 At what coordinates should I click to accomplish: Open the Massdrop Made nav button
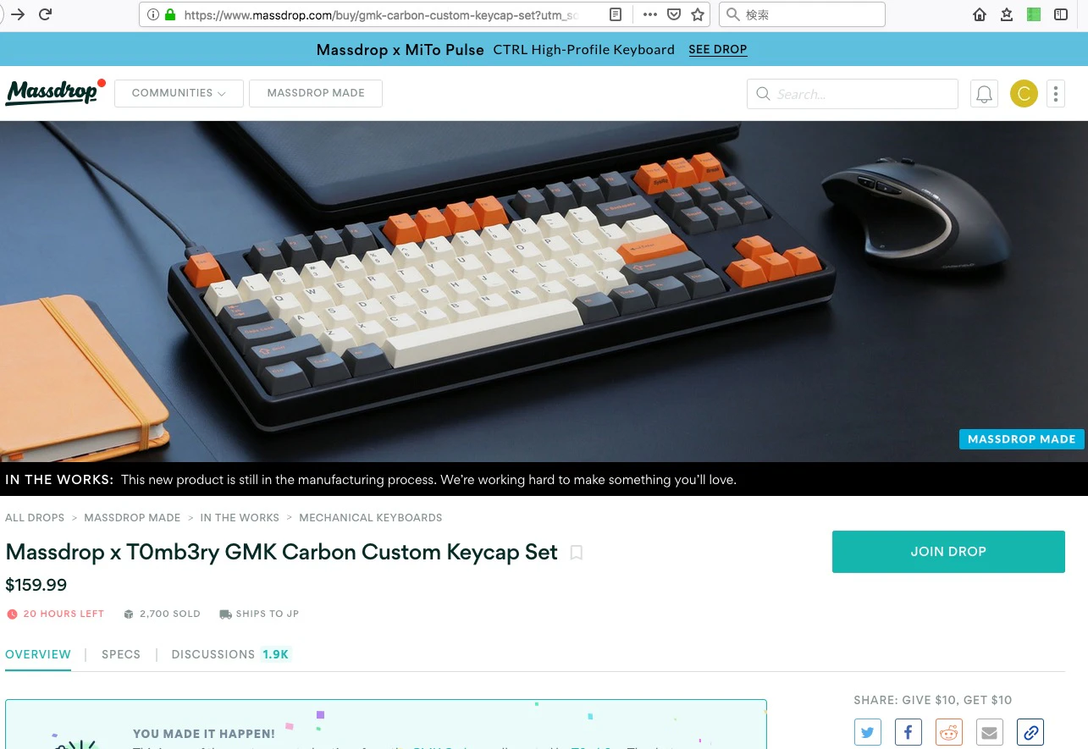[x=316, y=93]
